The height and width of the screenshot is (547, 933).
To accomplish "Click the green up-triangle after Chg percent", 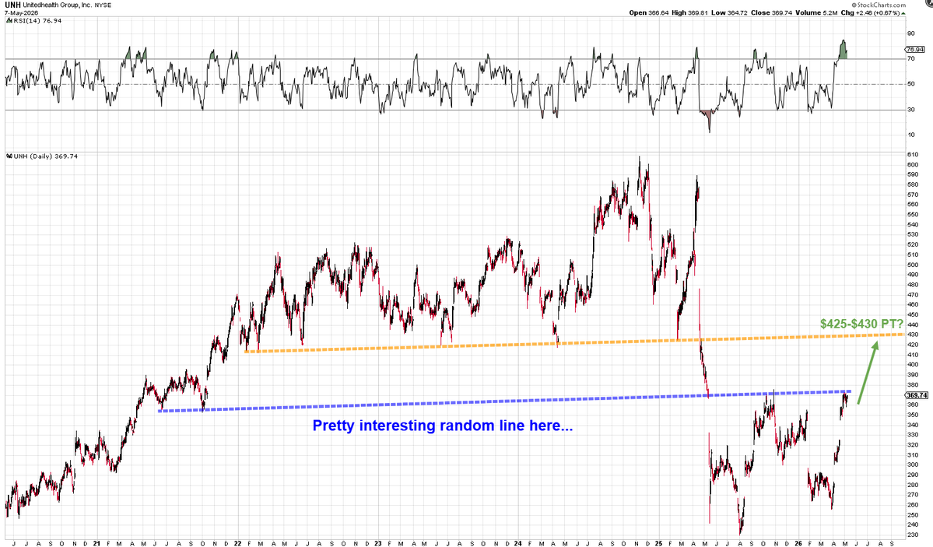I will click(904, 13).
